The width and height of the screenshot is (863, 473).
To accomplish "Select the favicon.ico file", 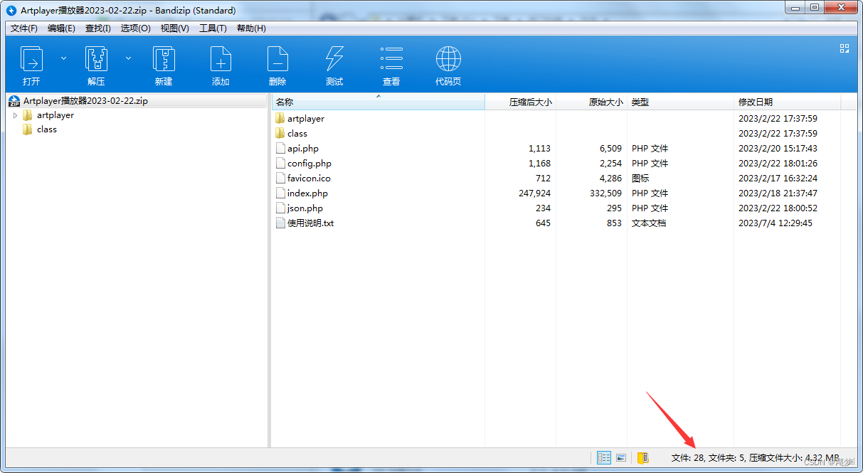I will [x=309, y=179].
